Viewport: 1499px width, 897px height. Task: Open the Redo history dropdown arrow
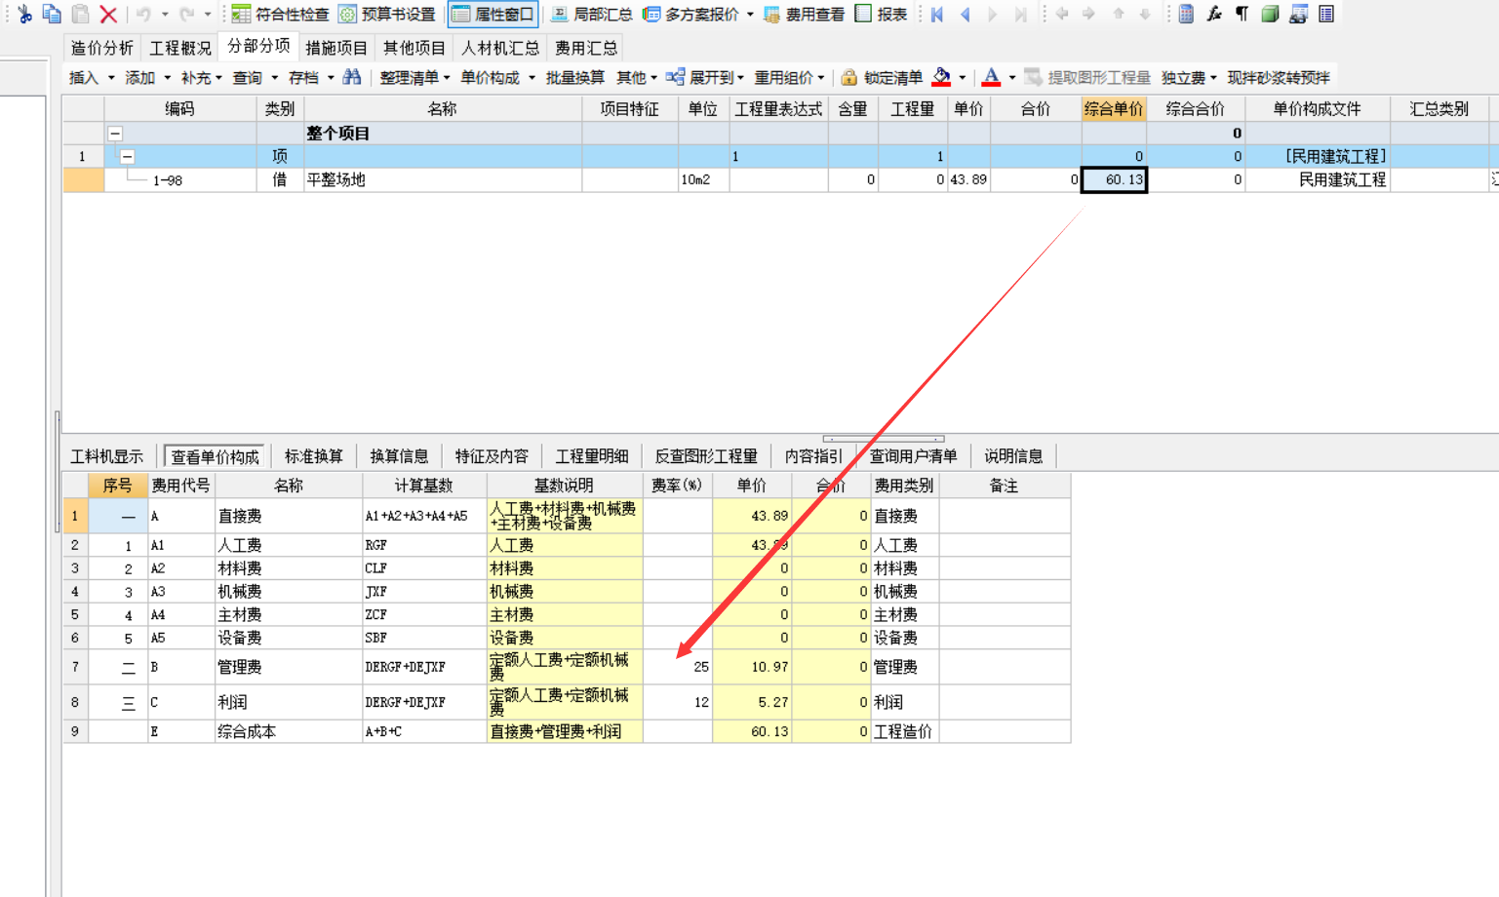coord(208,15)
